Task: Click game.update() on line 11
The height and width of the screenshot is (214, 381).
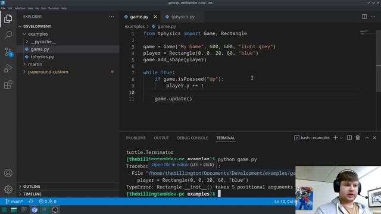Action: (x=173, y=99)
